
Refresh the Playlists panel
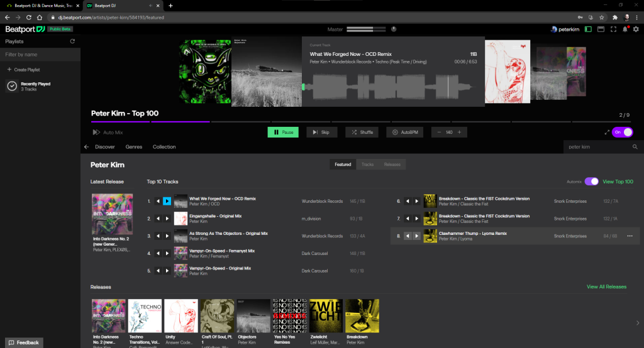(x=72, y=41)
